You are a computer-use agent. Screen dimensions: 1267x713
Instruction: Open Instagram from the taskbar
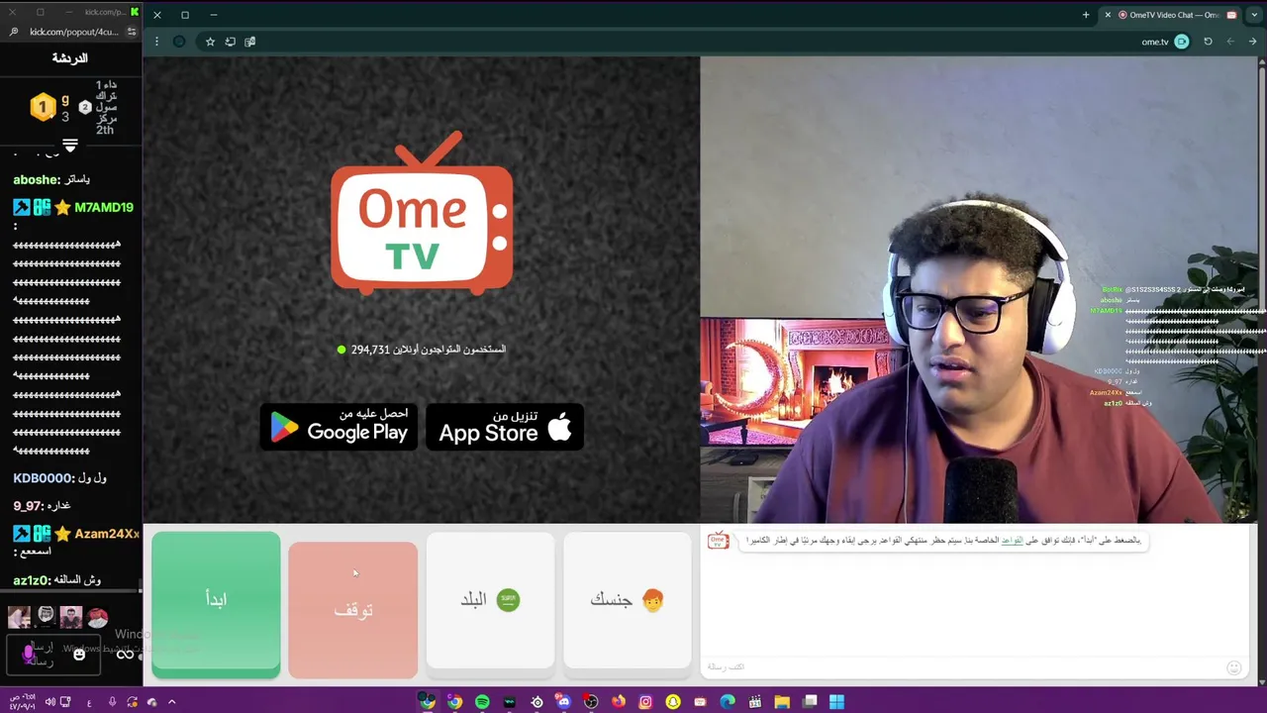tap(645, 702)
